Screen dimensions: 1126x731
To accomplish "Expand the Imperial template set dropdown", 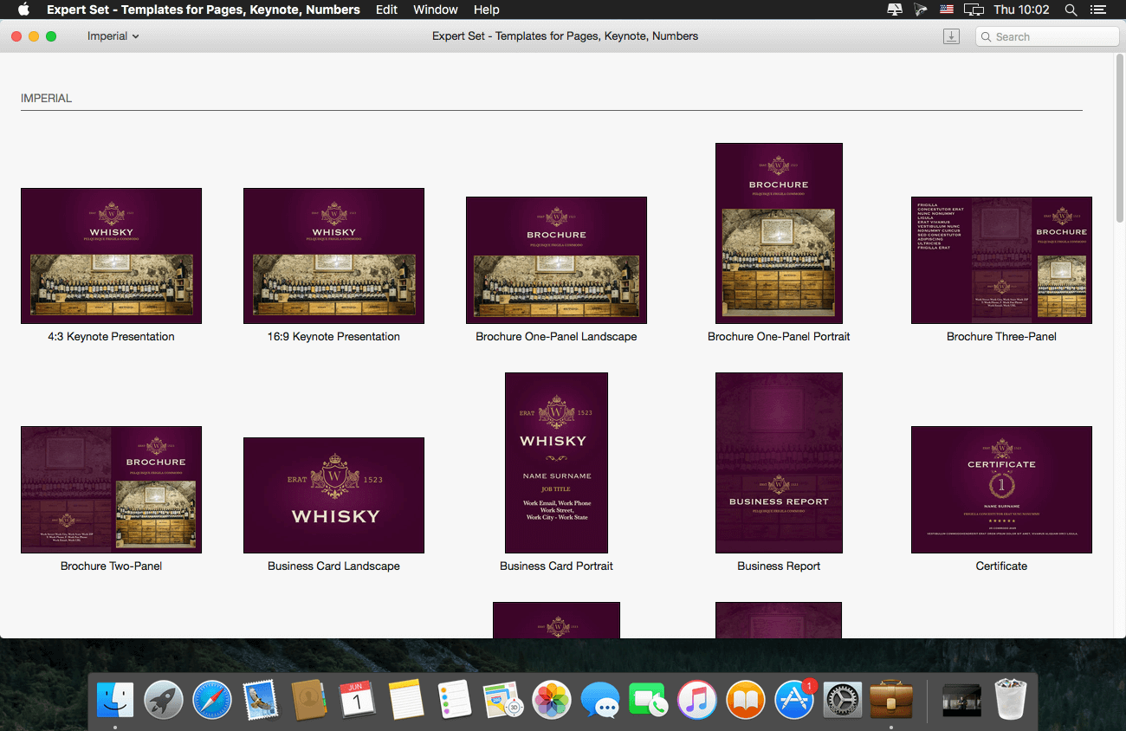I will [x=113, y=36].
